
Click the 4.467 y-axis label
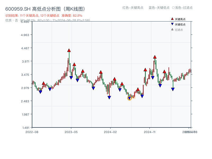coord(25,48)
